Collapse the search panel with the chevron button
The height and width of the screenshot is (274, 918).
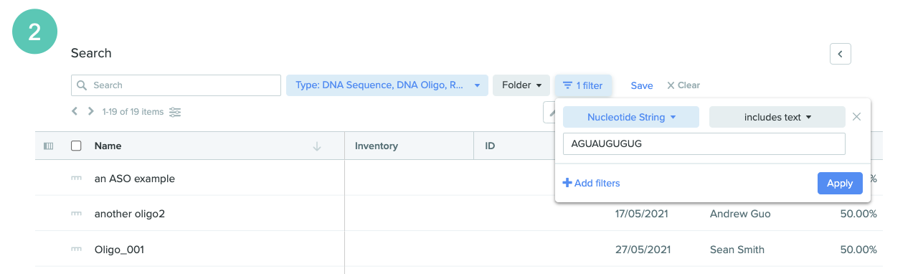click(x=840, y=54)
